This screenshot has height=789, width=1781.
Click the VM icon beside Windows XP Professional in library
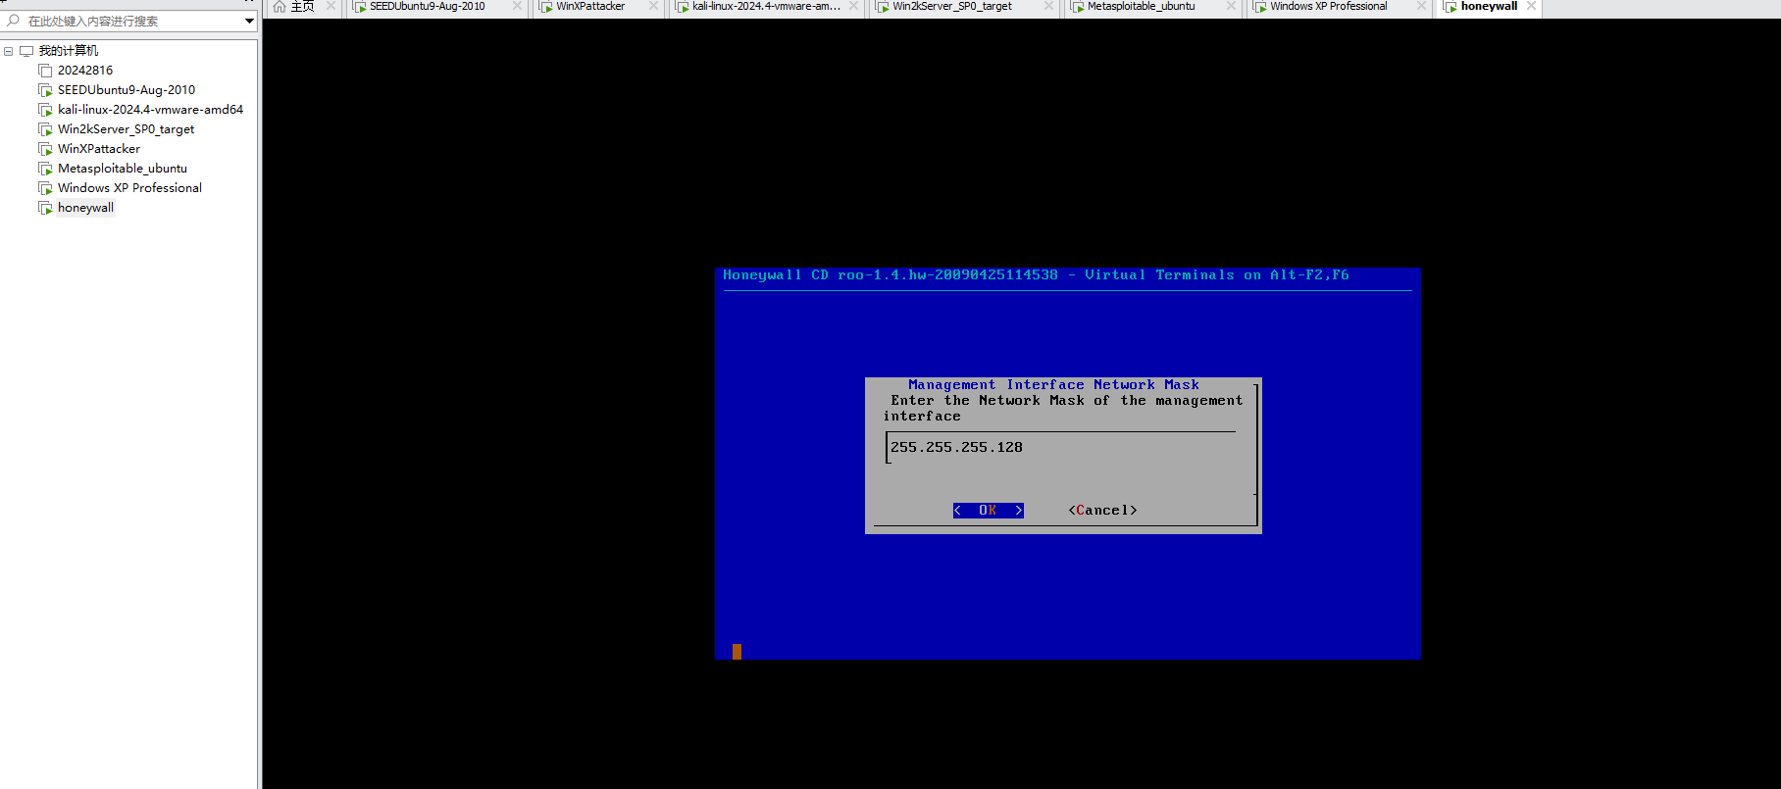point(45,188)
